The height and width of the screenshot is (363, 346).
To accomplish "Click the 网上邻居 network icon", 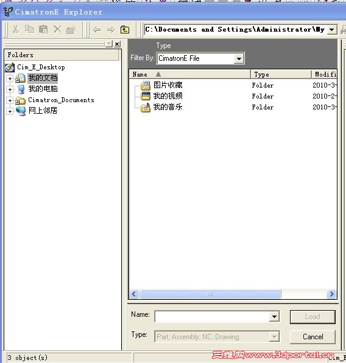I will tap(21, 111).
